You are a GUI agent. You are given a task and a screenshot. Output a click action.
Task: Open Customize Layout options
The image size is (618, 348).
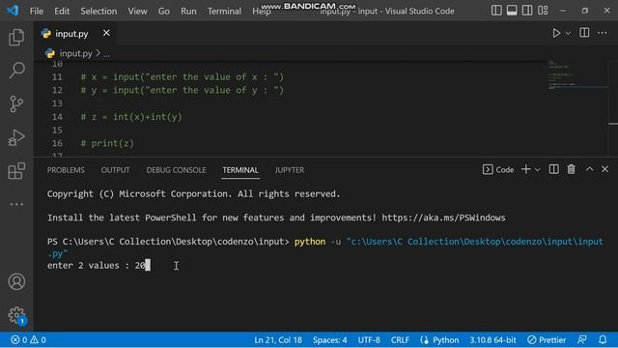(543, 11)
